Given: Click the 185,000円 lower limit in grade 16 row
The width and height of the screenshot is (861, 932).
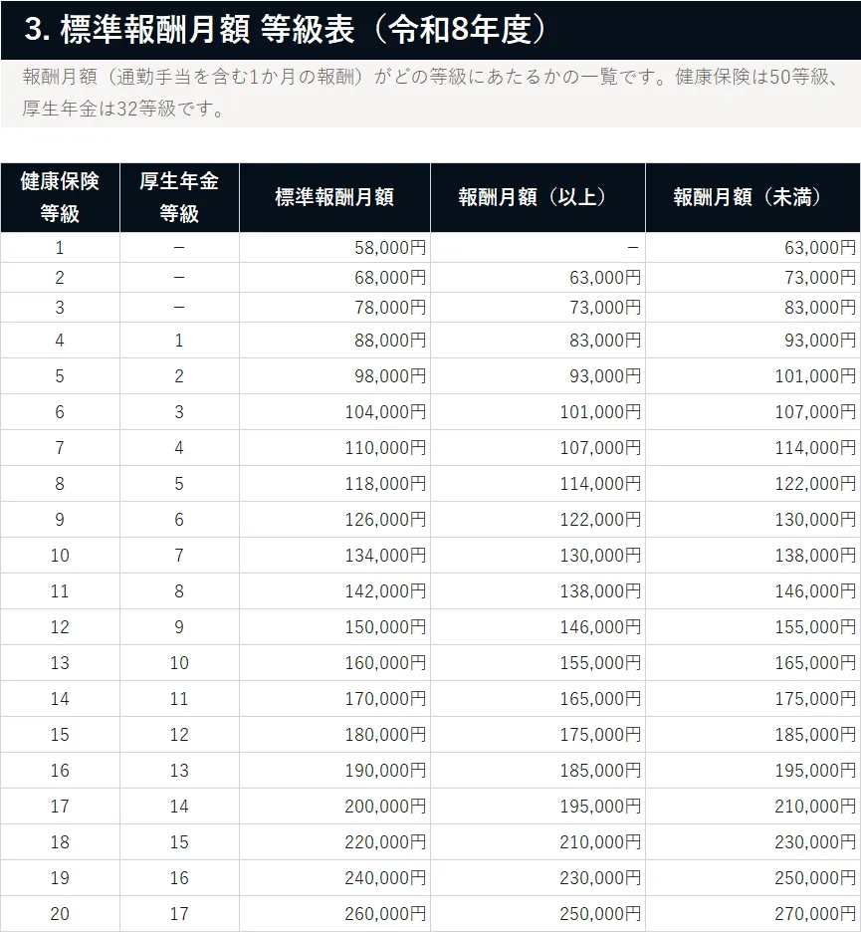Looking at the screenshot, I should (x=538, y=771).
